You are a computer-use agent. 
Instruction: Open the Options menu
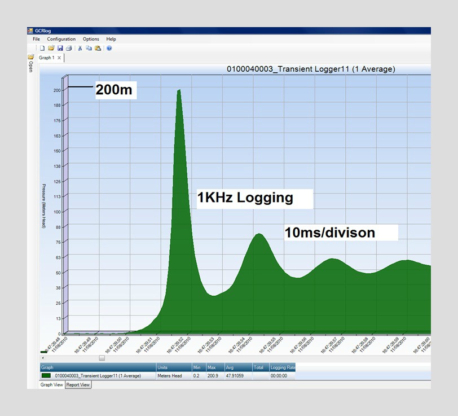91,39
